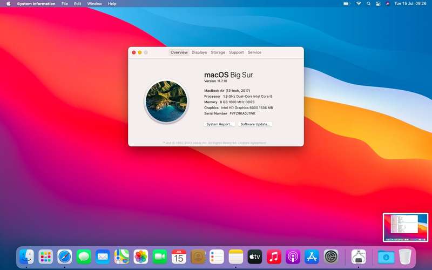Launch Safari from the Dock
Screen dimensions: 432x270
pos(65,257)
